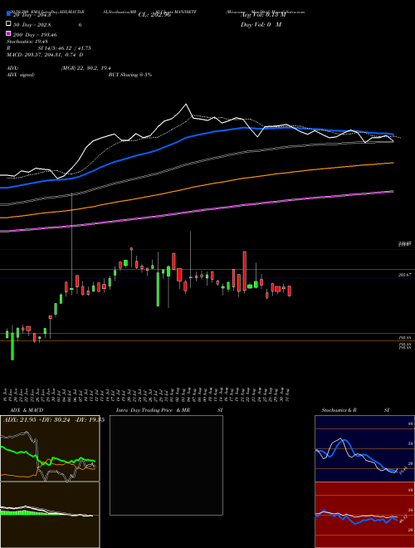This screenshot has height=548, width=415.
Task: Open the red RSI chart panel
Action: pos(364,515)
